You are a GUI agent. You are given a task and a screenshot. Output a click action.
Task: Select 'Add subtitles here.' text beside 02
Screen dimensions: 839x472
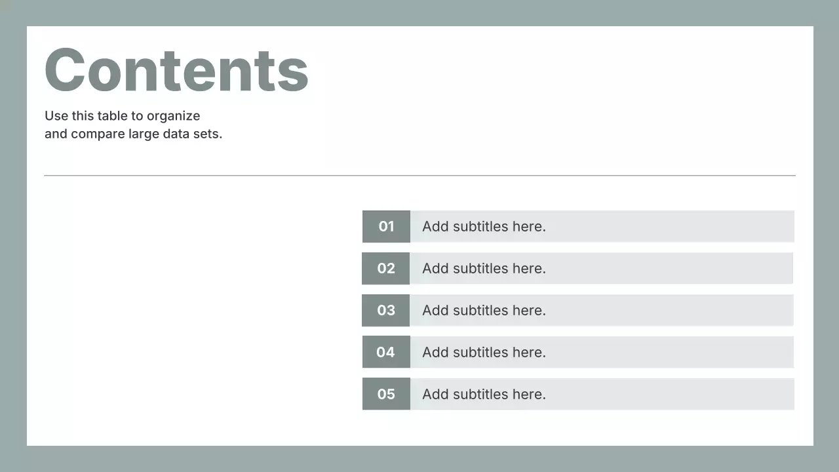click(484, 269)
